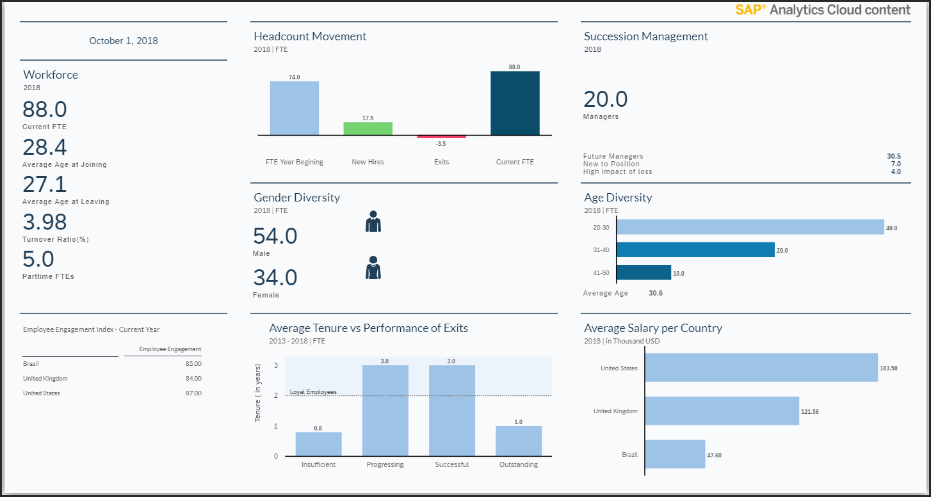Click Employee Engagement Index - Current Year title
This screenshot has width=931, height=497.
[x=92, y=329]
